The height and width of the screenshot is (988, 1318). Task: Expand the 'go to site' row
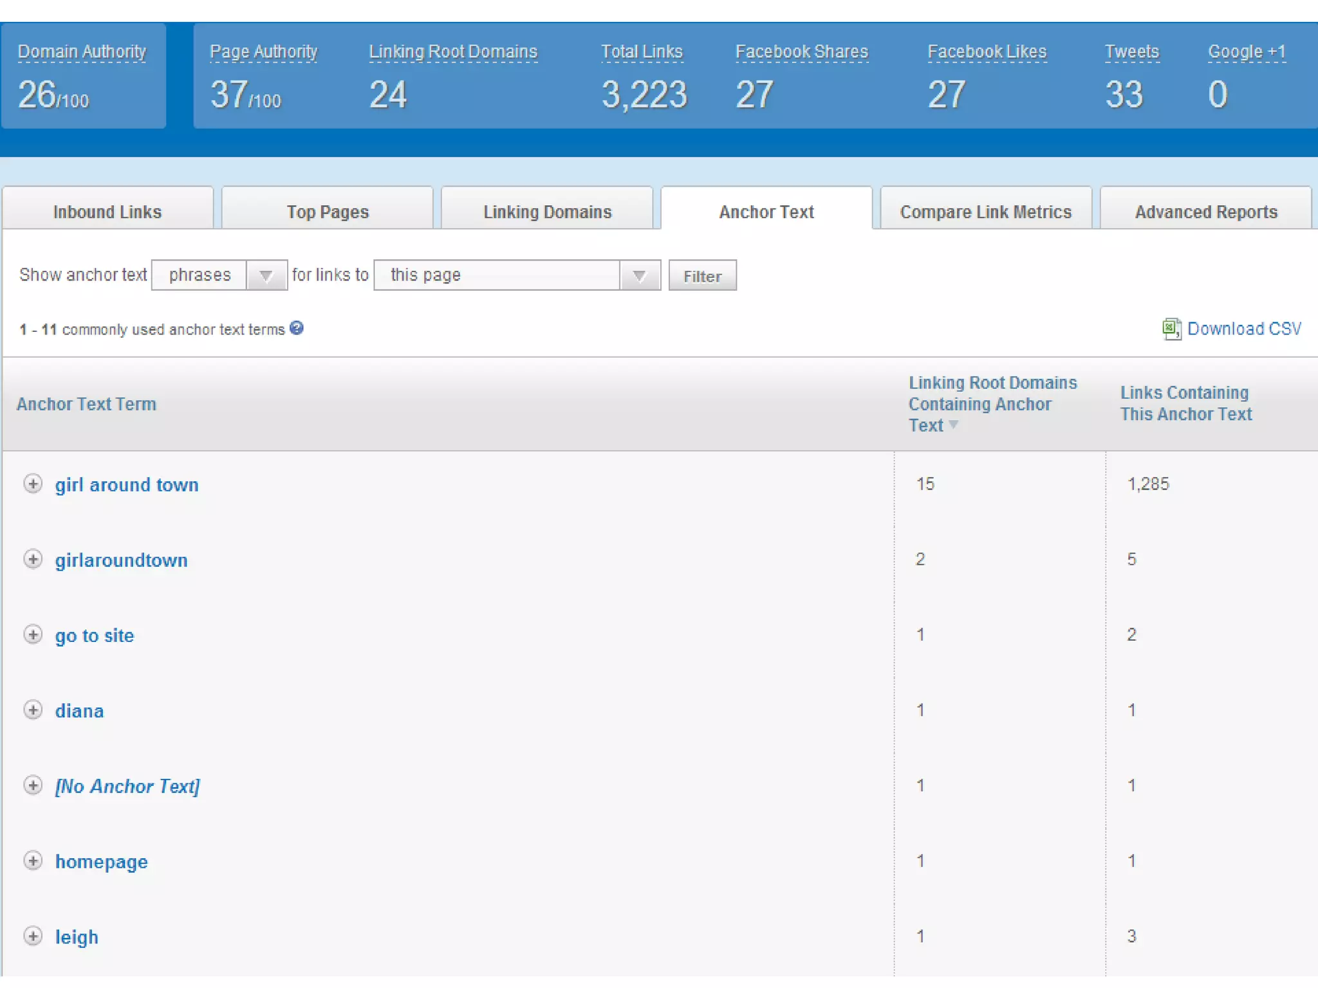pos(33,634)
